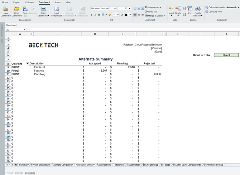Click the Merge & Center button
Screen dimensions: 240x175
coord(154,16)
